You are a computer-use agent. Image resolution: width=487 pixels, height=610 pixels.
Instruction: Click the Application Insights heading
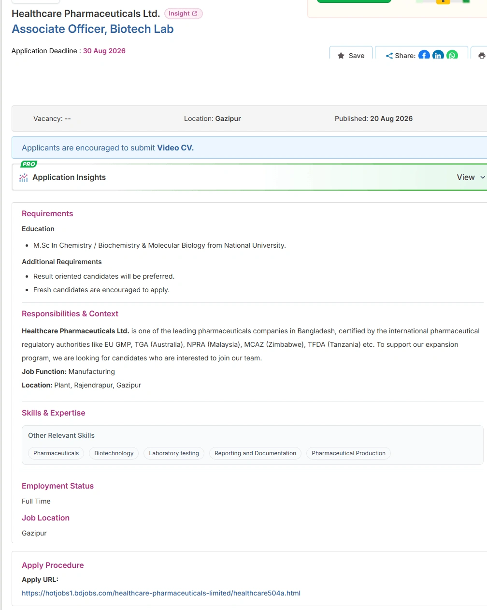pyautogui.click(x=69, y=178)
